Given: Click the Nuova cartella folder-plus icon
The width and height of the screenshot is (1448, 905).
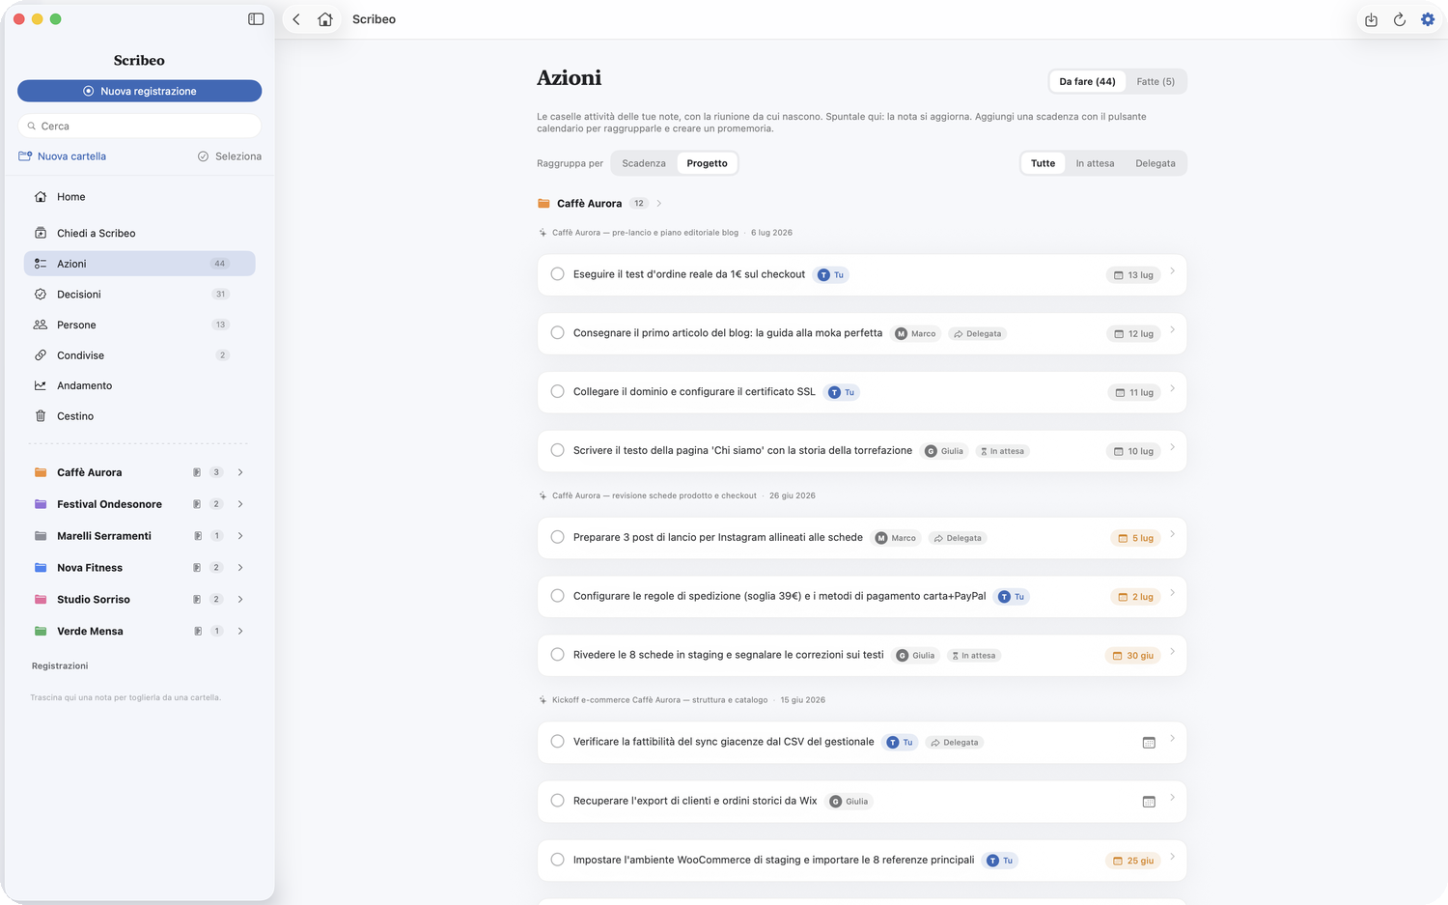Looking at the screenshot, I should click(x=25, y=156).
